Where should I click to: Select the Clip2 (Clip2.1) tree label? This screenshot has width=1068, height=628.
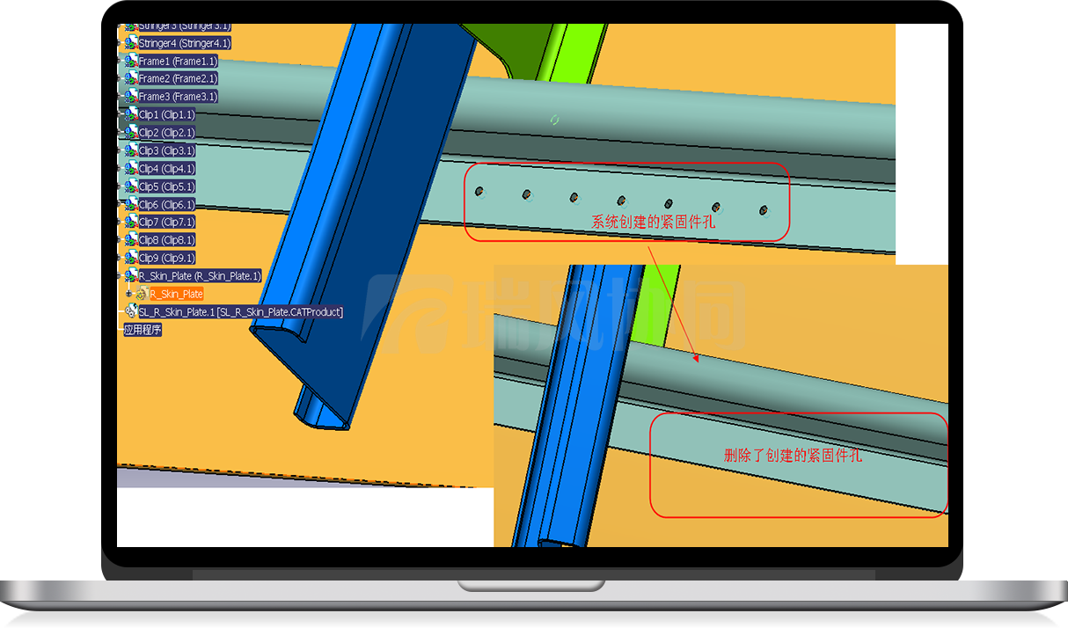[167, 133]
